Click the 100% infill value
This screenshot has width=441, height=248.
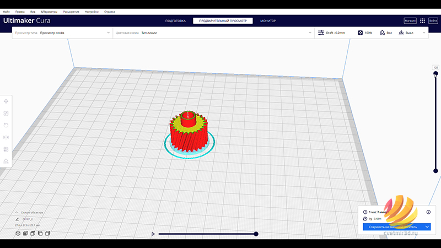pyautogui.click(x=368, y=33)
